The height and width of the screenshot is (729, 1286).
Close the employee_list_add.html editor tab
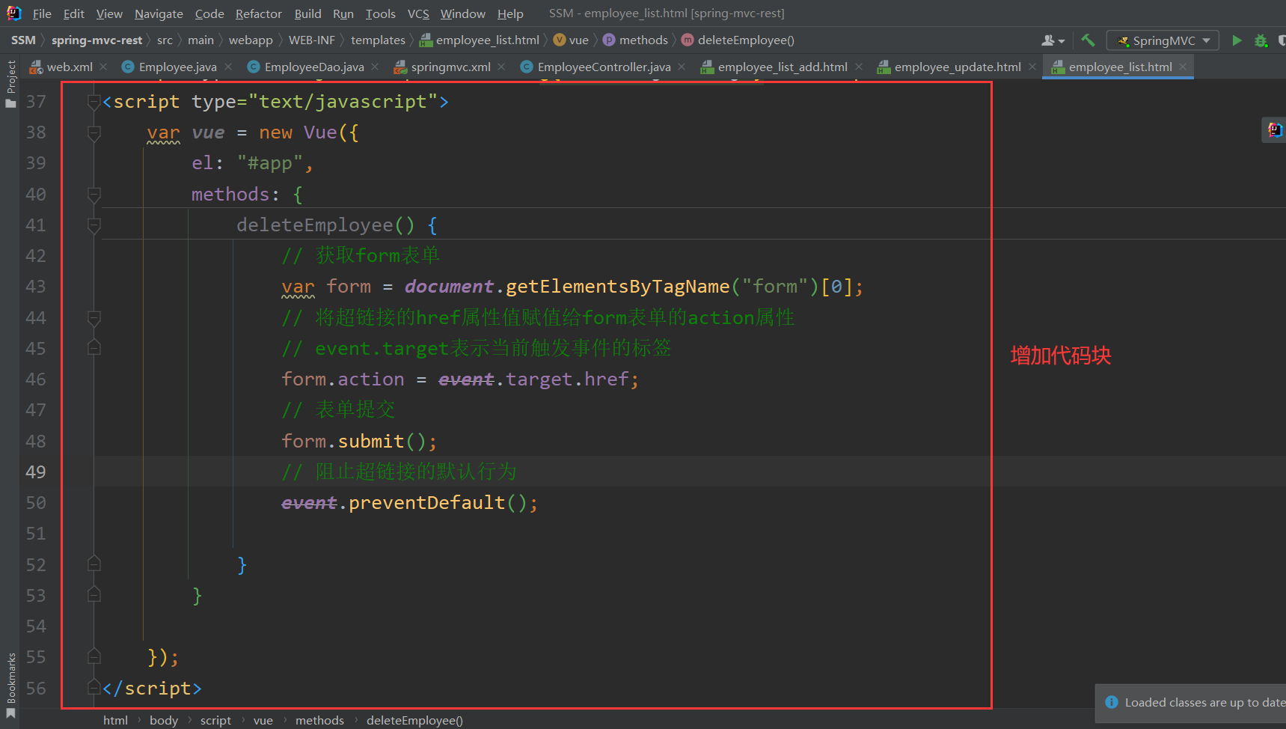pyautogui.click(x=859, y=67)
